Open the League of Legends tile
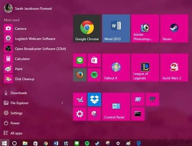 pyautogui.click(x=145, y=67)
